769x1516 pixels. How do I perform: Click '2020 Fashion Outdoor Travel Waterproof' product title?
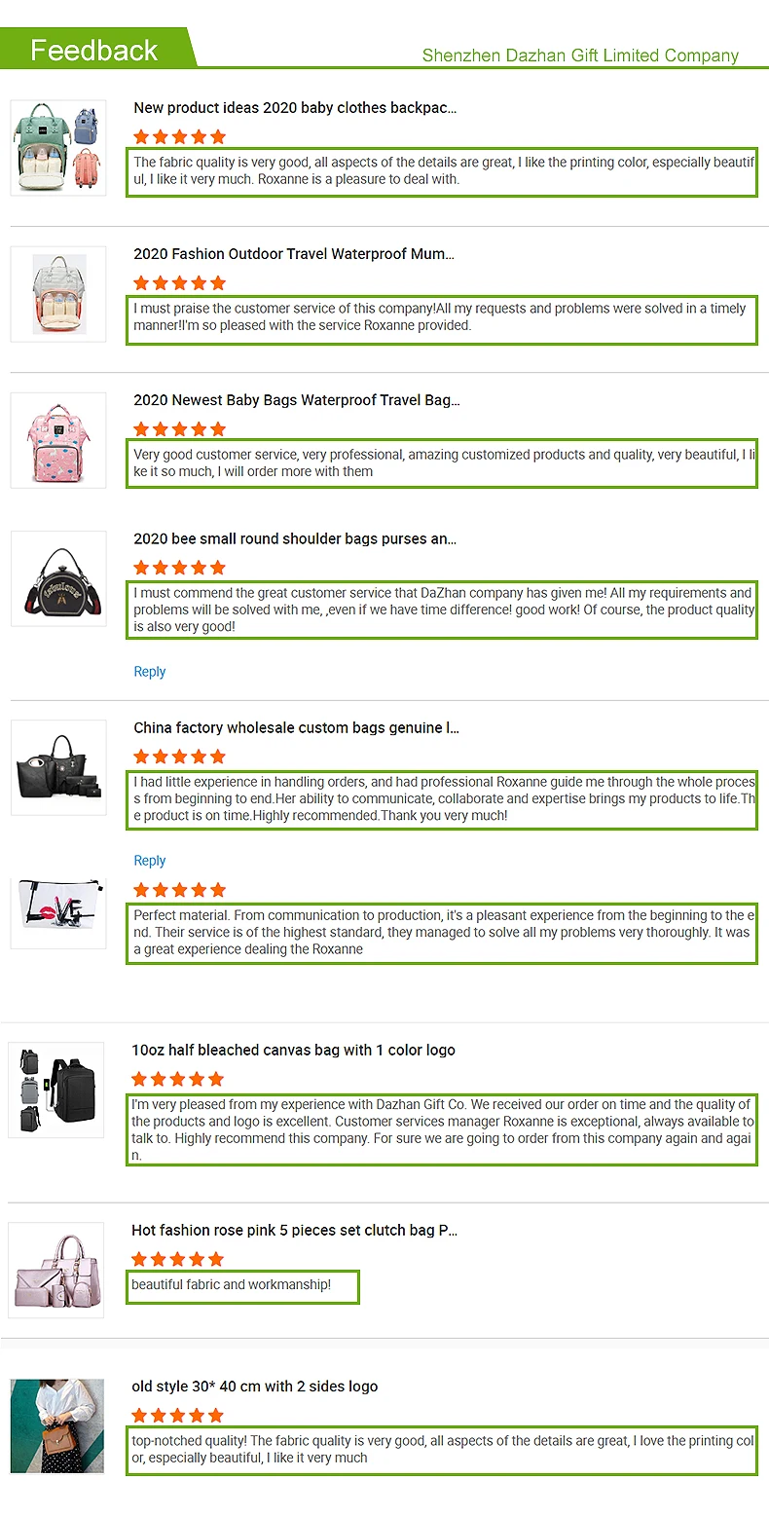point(294,254)
